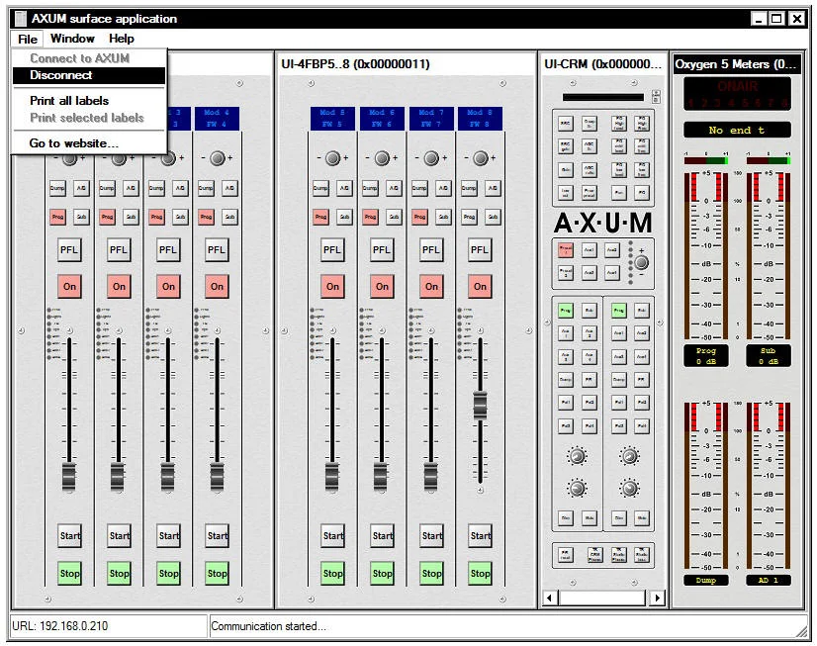Open the Window menu
The image size is (817, 646).
click(x=72, y=39)
